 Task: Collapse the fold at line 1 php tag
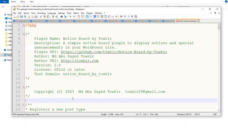coord(24,25)
